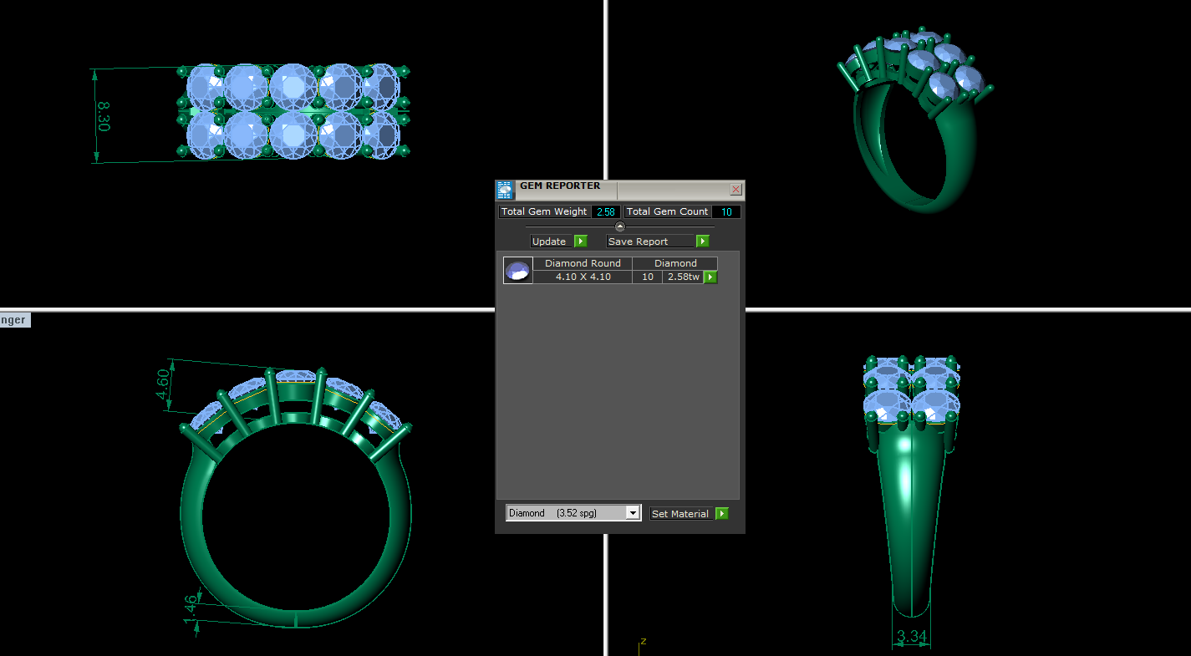Click the "Total Gem Count" label

[x=667, y=212]
